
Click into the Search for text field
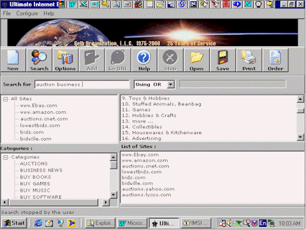click(82, 84)
